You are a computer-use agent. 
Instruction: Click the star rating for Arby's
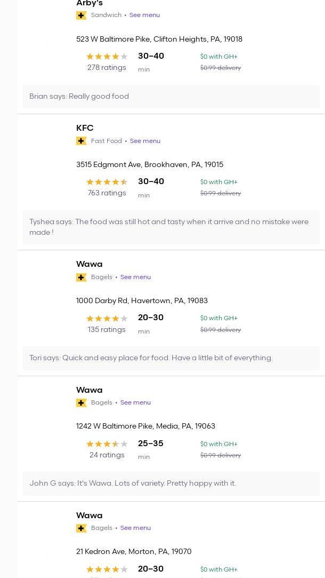pos(107,57)
